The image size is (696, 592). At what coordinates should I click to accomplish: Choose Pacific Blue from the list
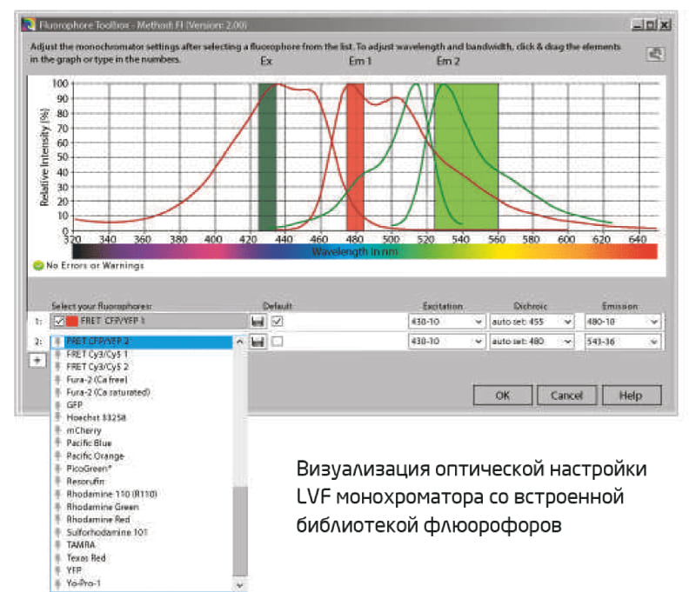coord(142,443)
